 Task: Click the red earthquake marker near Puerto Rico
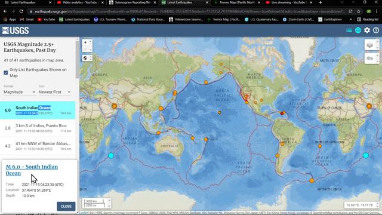pyautogui.click(x=282, y=113)
